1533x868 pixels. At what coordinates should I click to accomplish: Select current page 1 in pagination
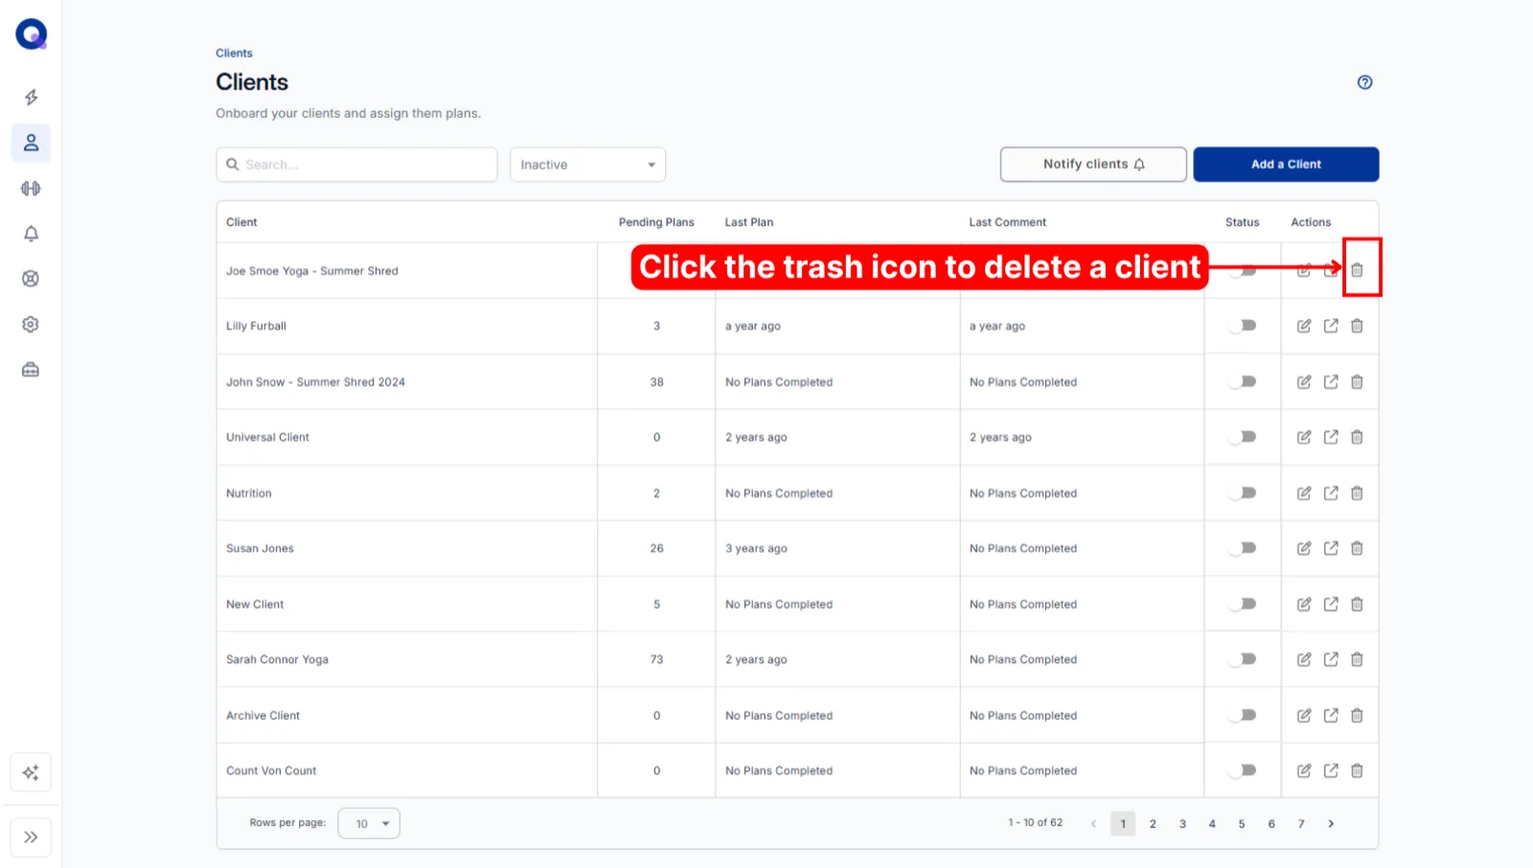[x=1123, y=824]
